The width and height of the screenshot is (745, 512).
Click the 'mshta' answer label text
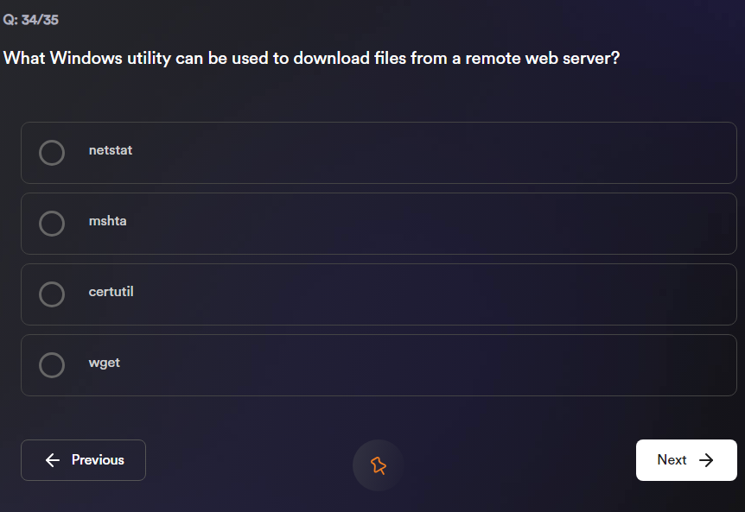(x=108, y=221)
